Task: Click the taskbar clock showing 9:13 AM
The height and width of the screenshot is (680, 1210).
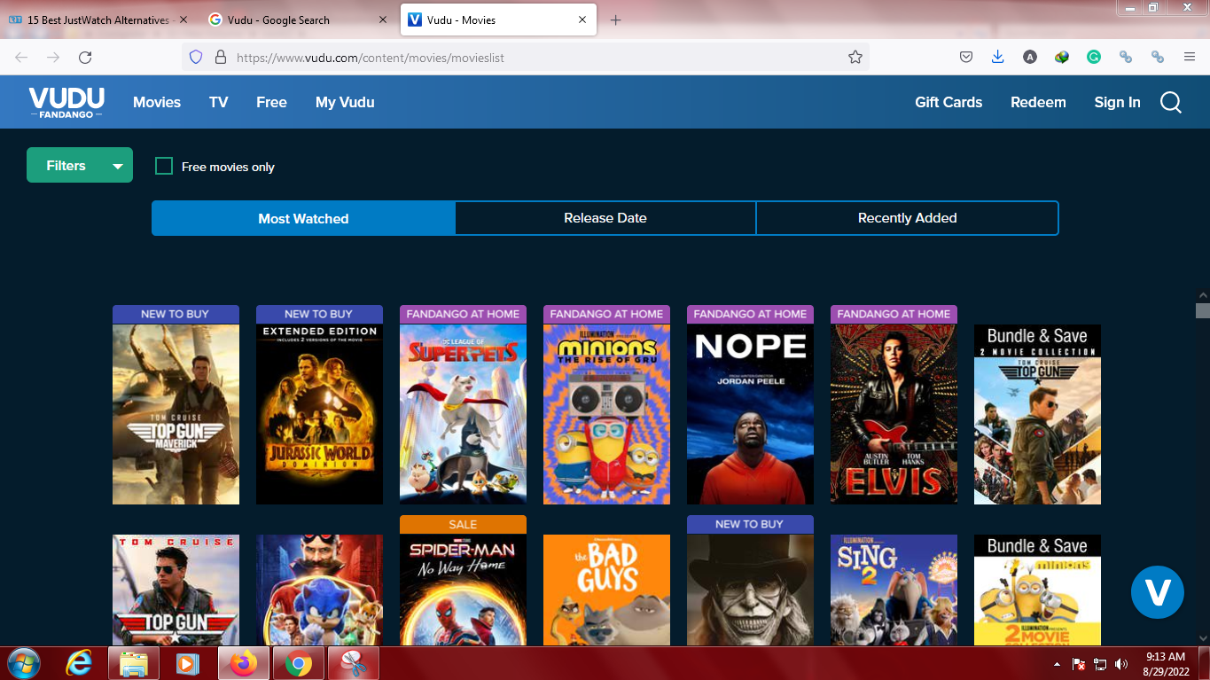Action: 1166,664
